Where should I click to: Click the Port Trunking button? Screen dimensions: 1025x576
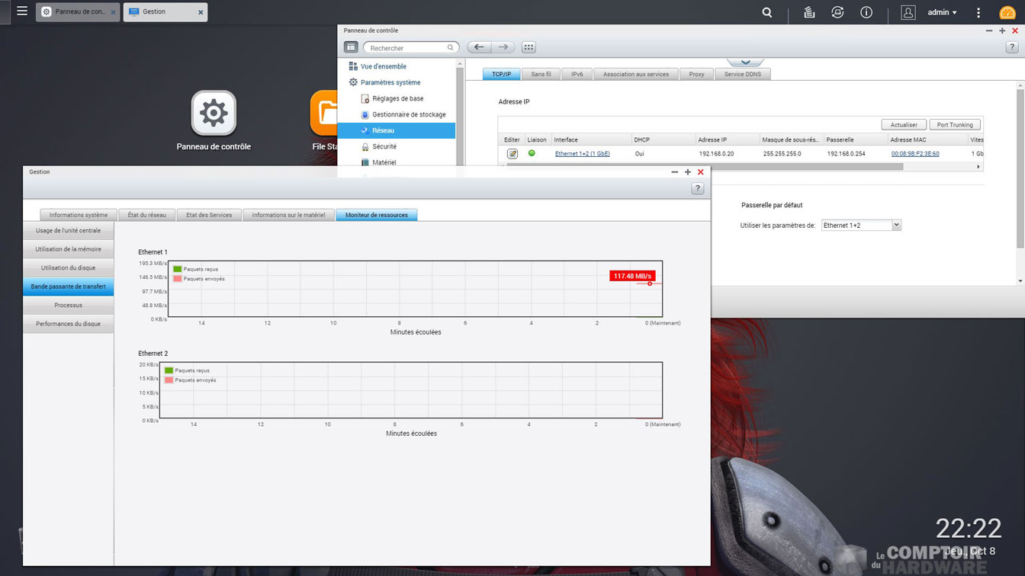(955, 125)
